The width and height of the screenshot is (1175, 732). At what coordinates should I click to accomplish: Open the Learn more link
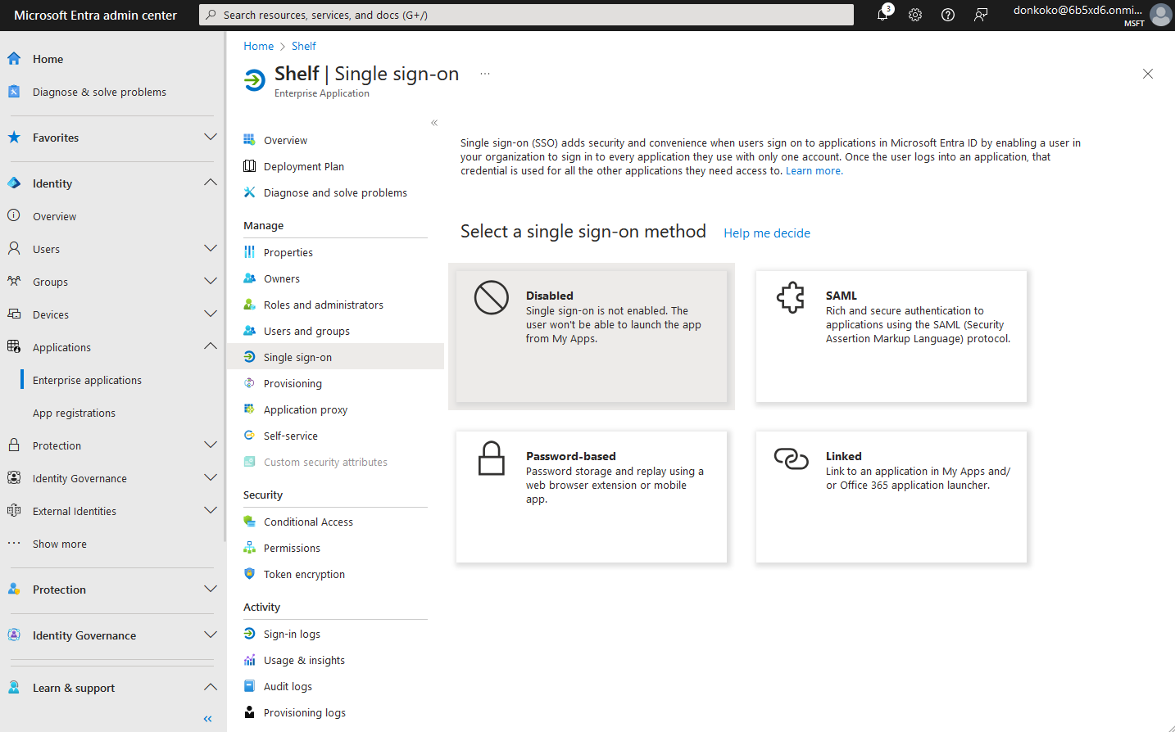(x=814, y=171)
